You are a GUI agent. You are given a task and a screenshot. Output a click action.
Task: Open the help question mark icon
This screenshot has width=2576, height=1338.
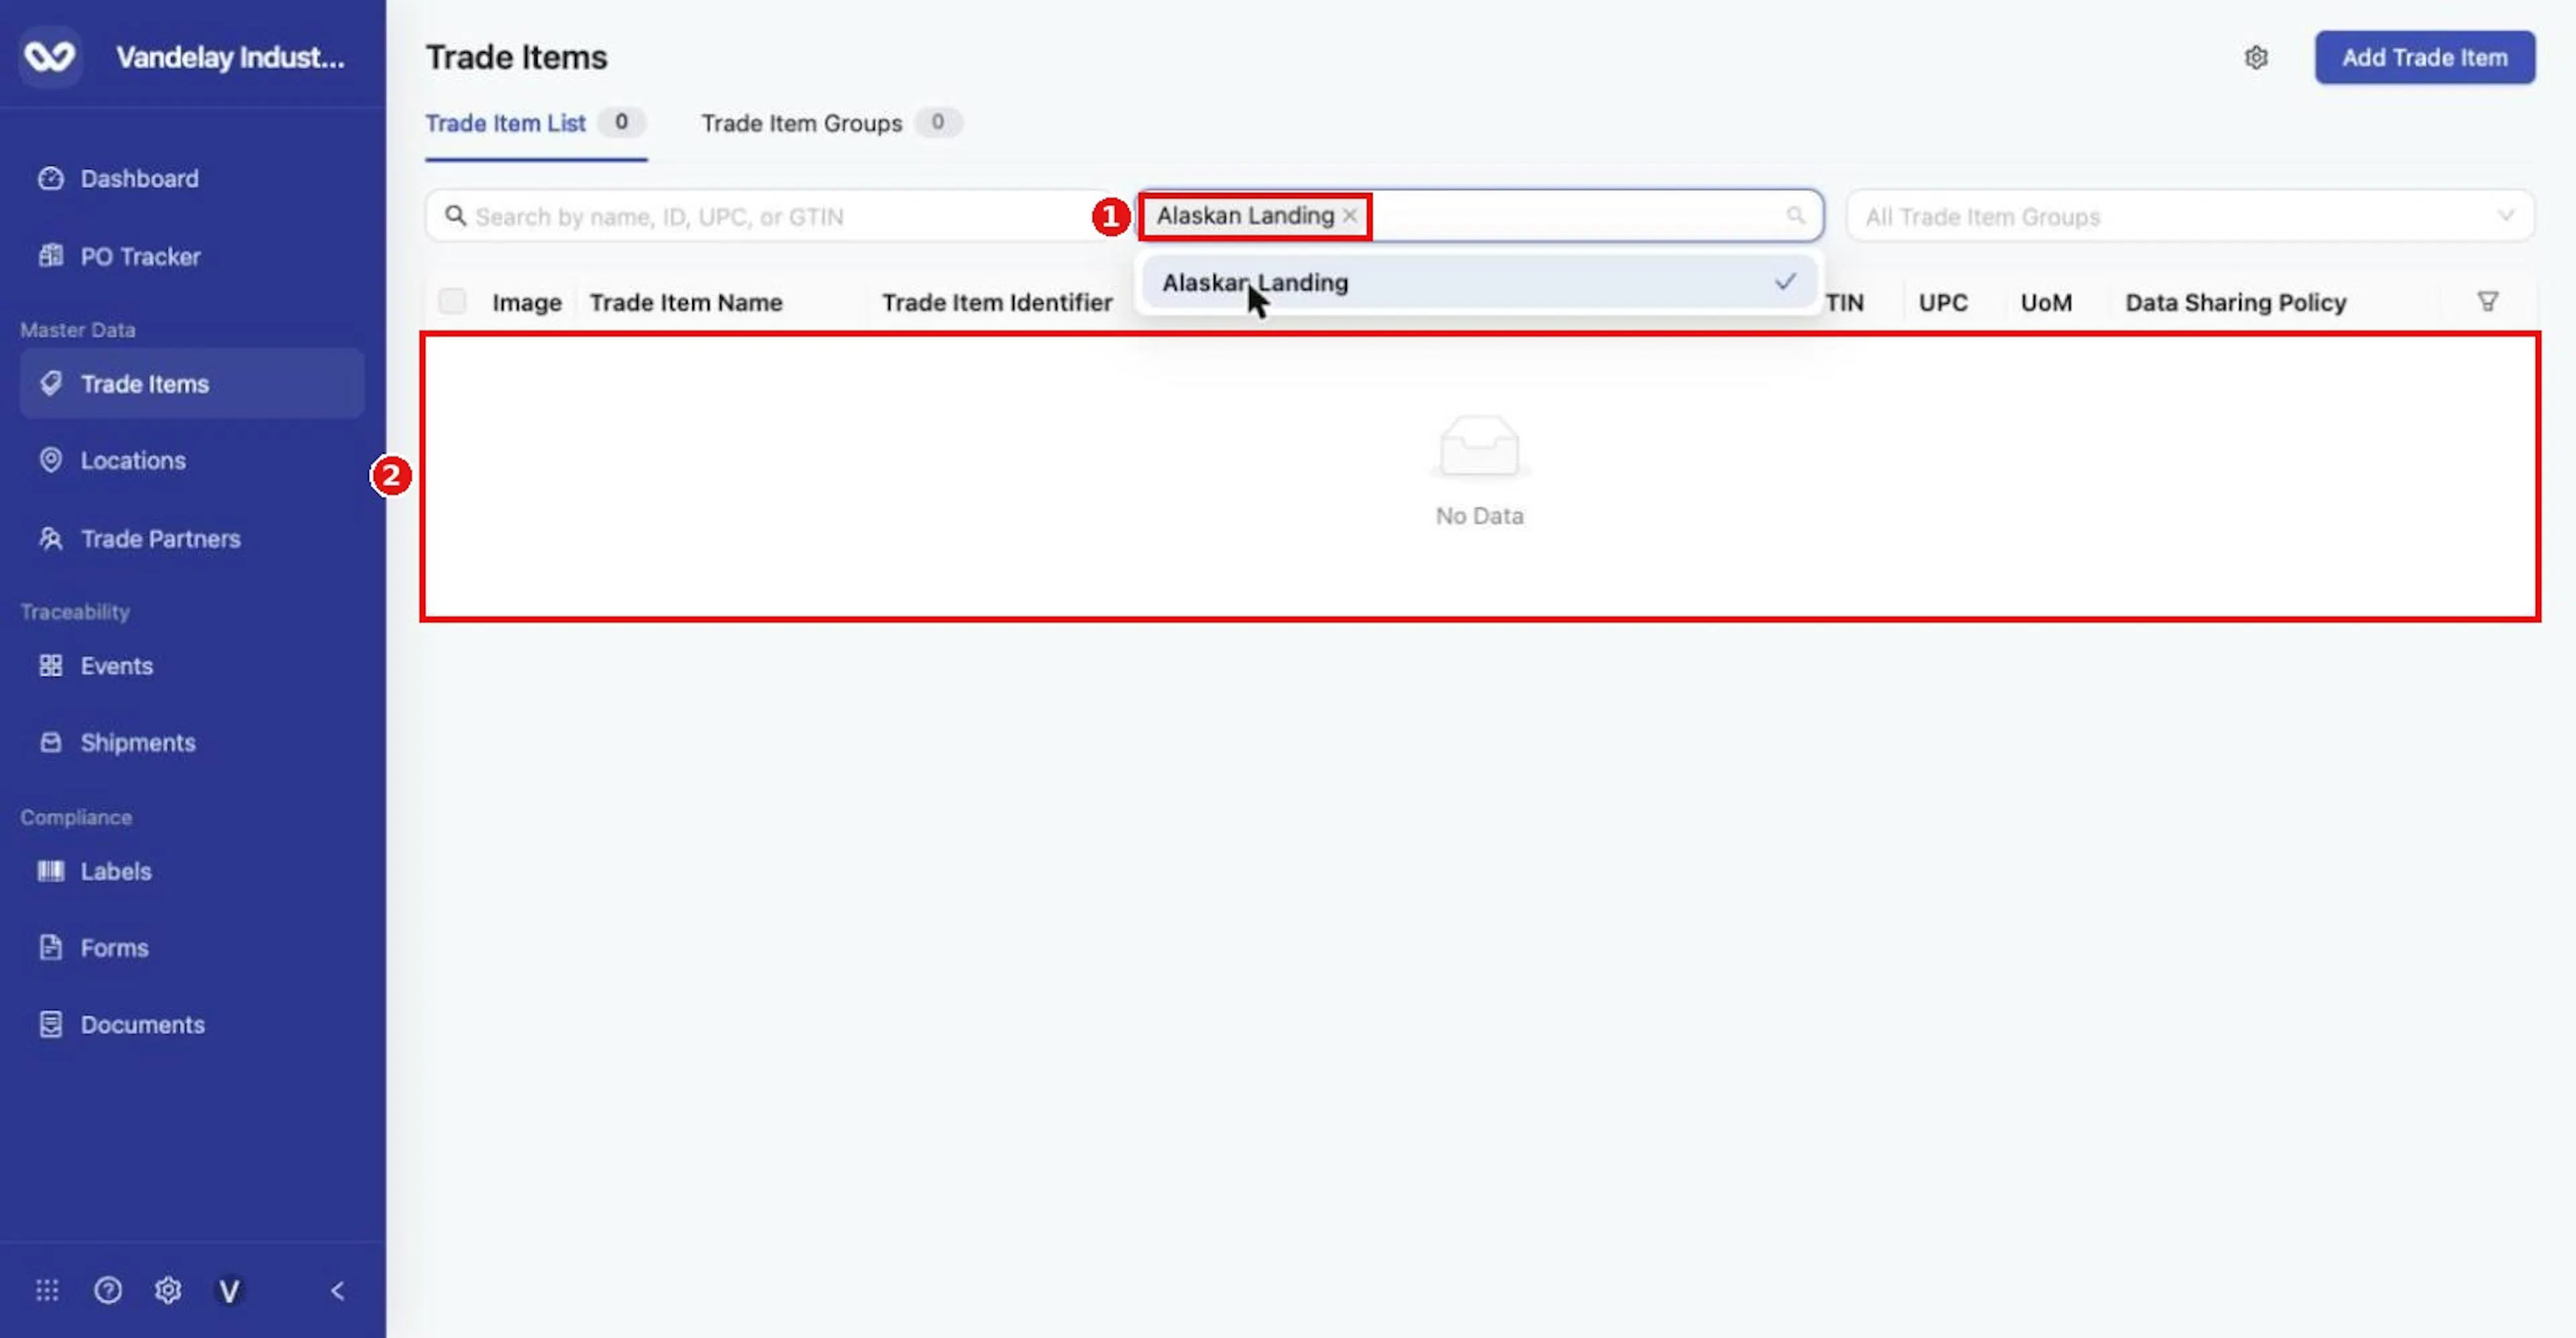(x=108, y=1291)
